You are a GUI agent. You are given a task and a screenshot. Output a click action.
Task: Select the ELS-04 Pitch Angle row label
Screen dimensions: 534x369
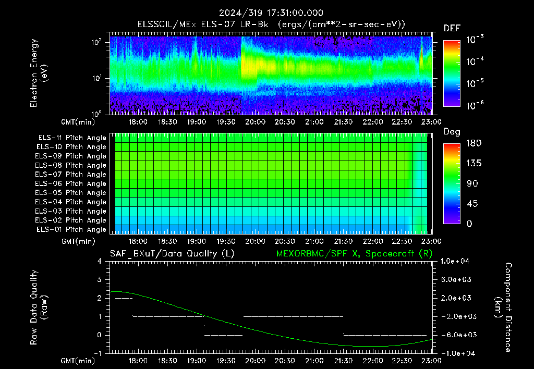(71, 202)
